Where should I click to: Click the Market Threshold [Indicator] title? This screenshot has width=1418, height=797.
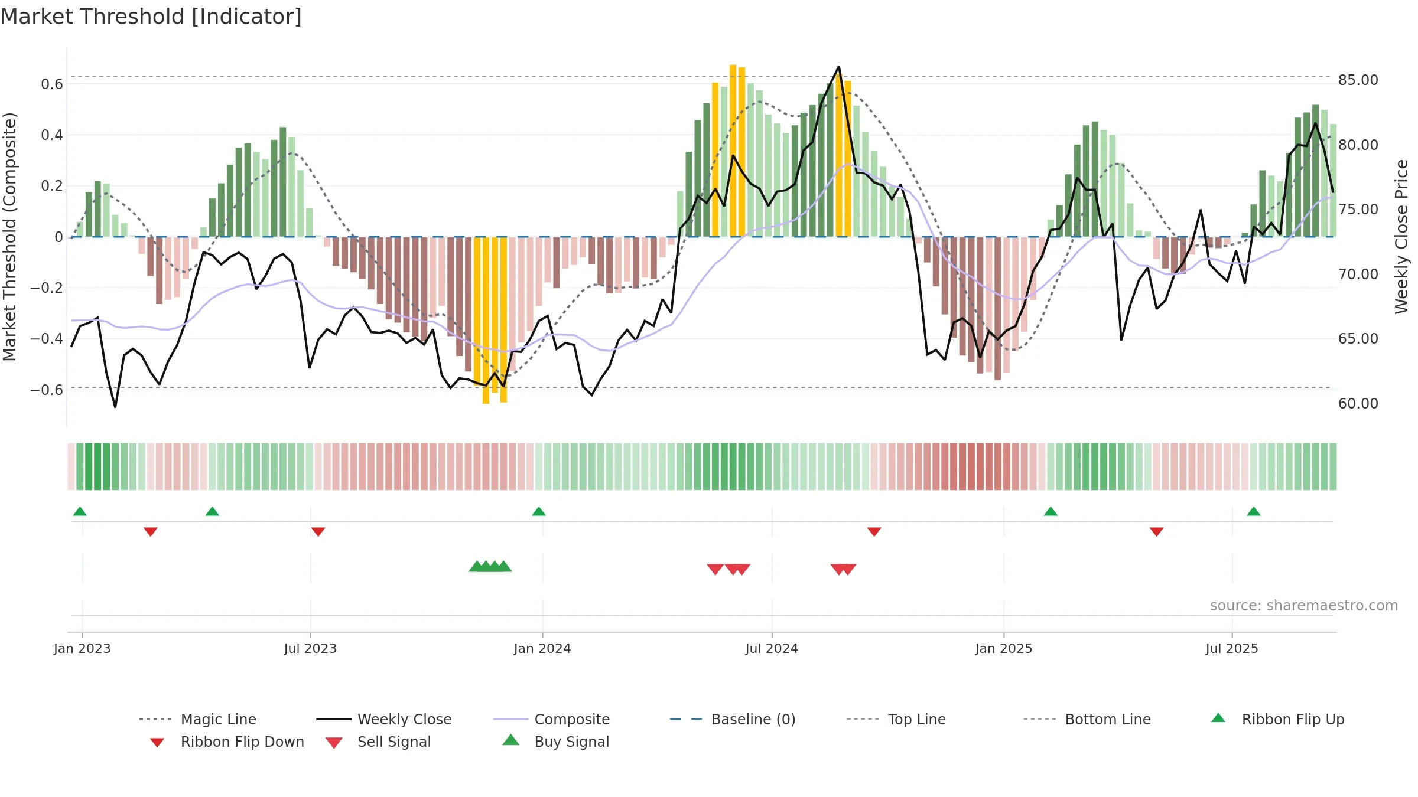click(151, 17)
